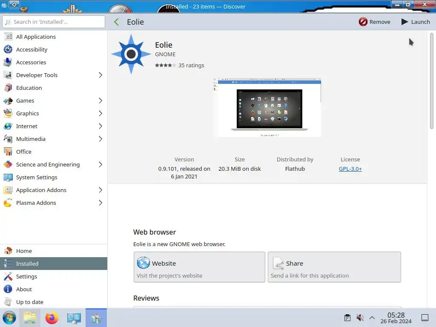
Task: Click the Settings tools icon
Action: [x=8, y=276]
